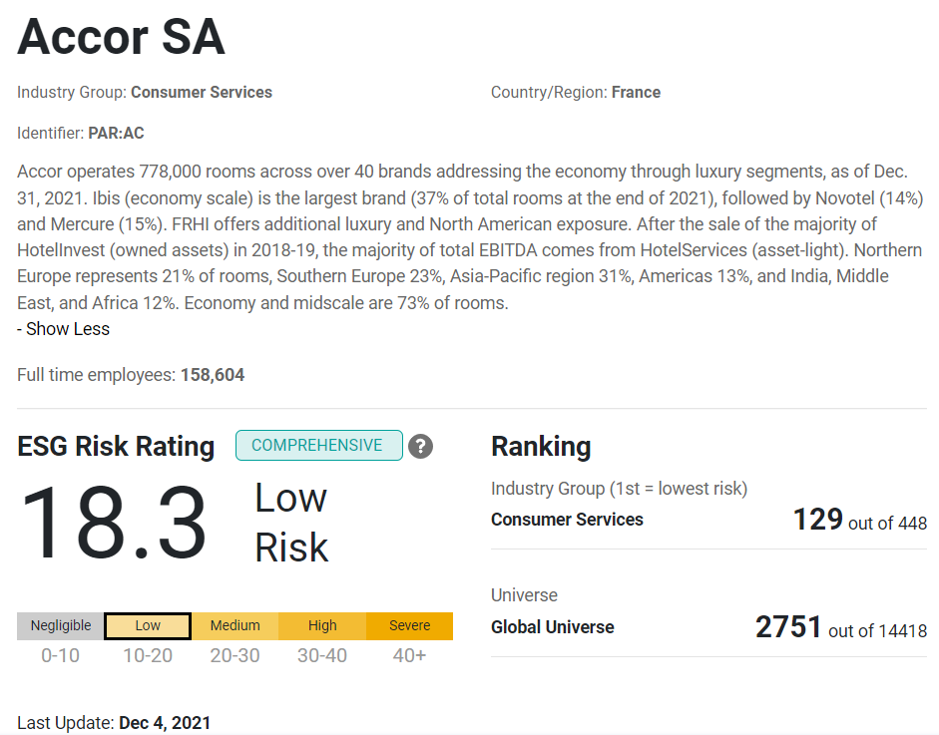The width and height of the screenshot is (939, 735).
Task: Click Consumer Services under Ranking
Action: [x=567, y=520]
